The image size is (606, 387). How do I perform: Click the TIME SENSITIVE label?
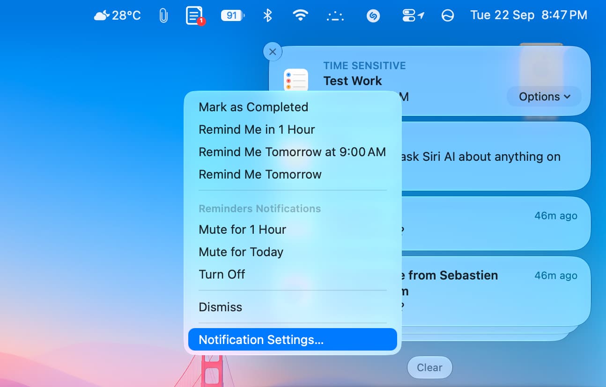[x=364, y=66]
